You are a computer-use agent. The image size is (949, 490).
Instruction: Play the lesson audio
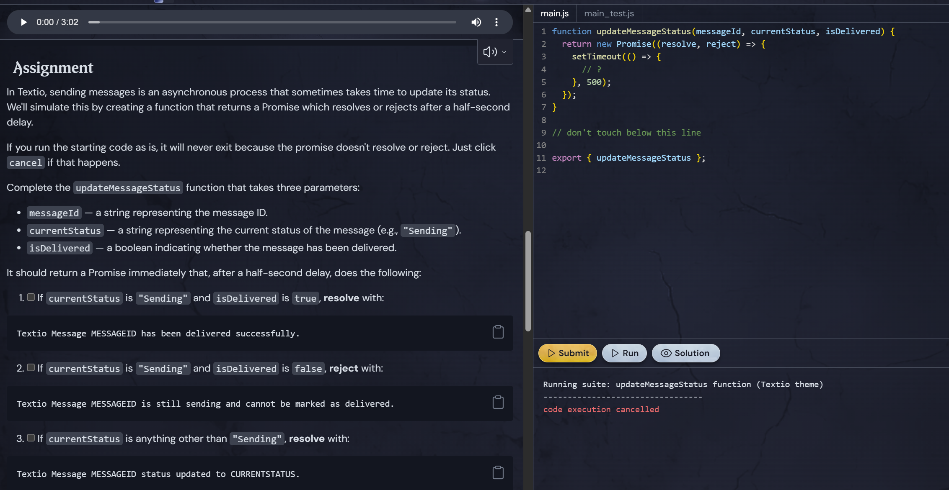(x=24, y=22)
